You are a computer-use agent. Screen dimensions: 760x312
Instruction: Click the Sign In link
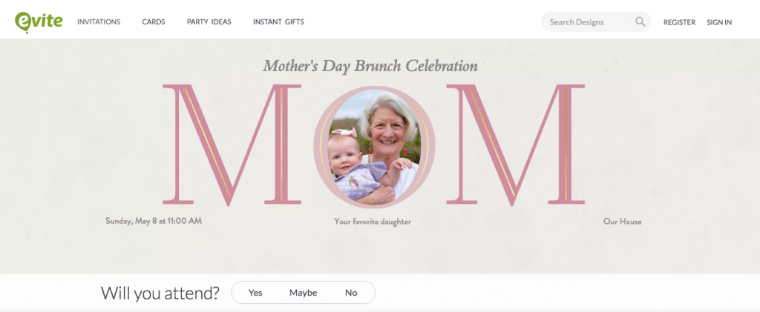click(719, 22)
